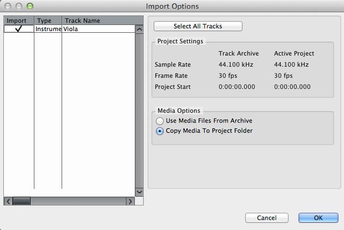Toggle the Import checkmark for Viola

19,29
